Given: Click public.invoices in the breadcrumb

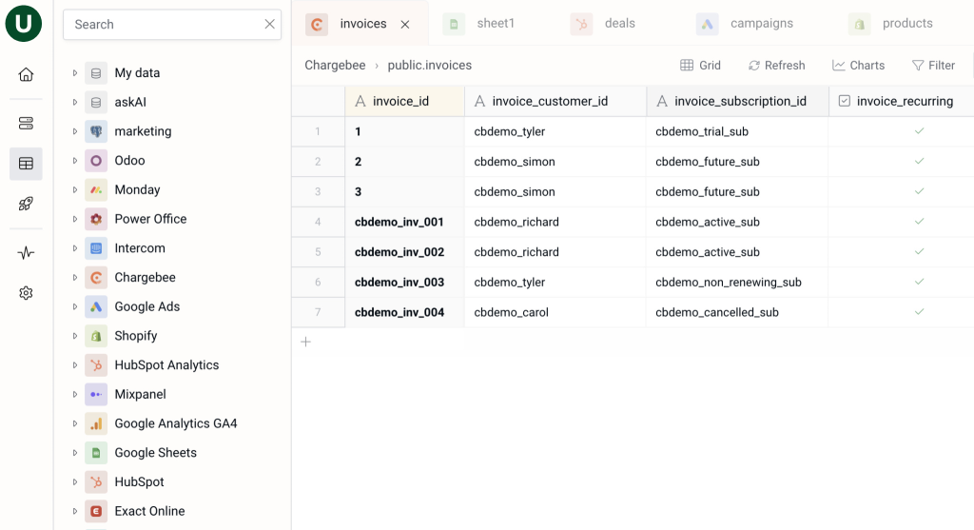Looking at the screenshot, I should coord(430,66).
